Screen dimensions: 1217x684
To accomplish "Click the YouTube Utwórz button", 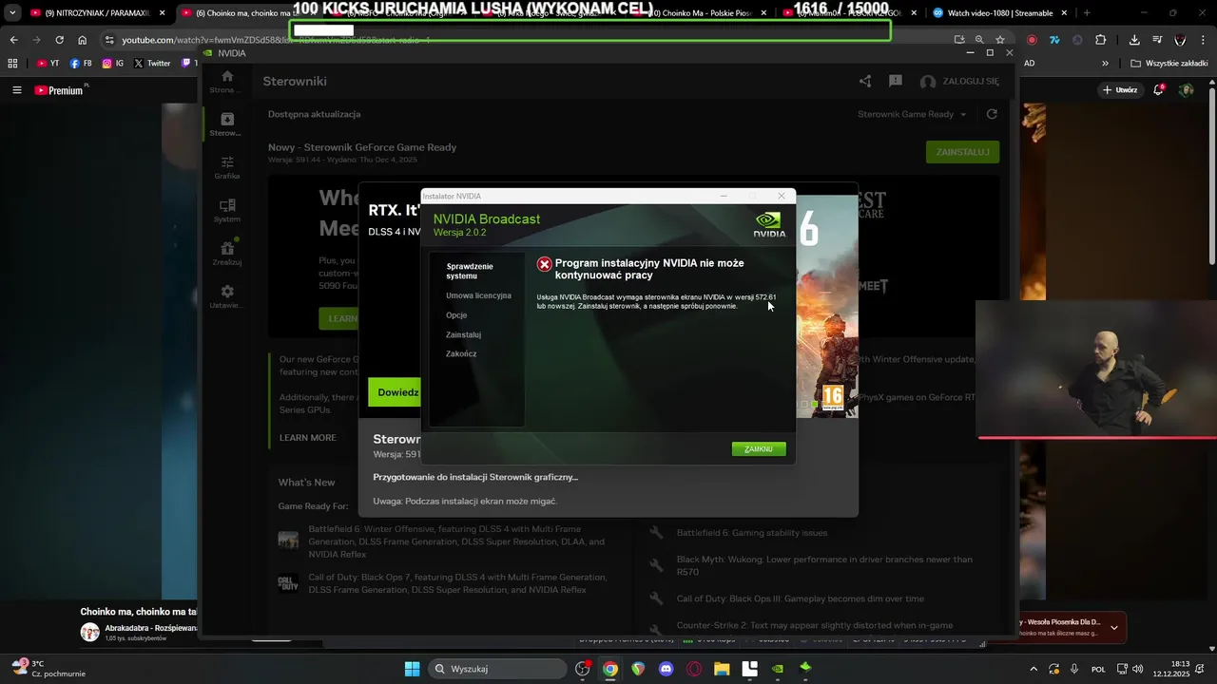I will click(x=1120, y=90).
